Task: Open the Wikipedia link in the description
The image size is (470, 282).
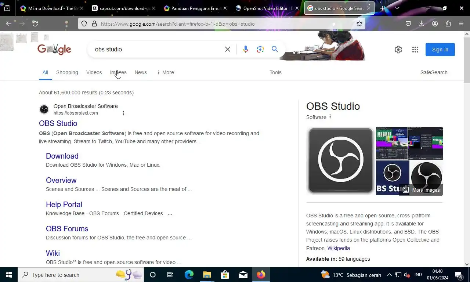Action: 339,248
